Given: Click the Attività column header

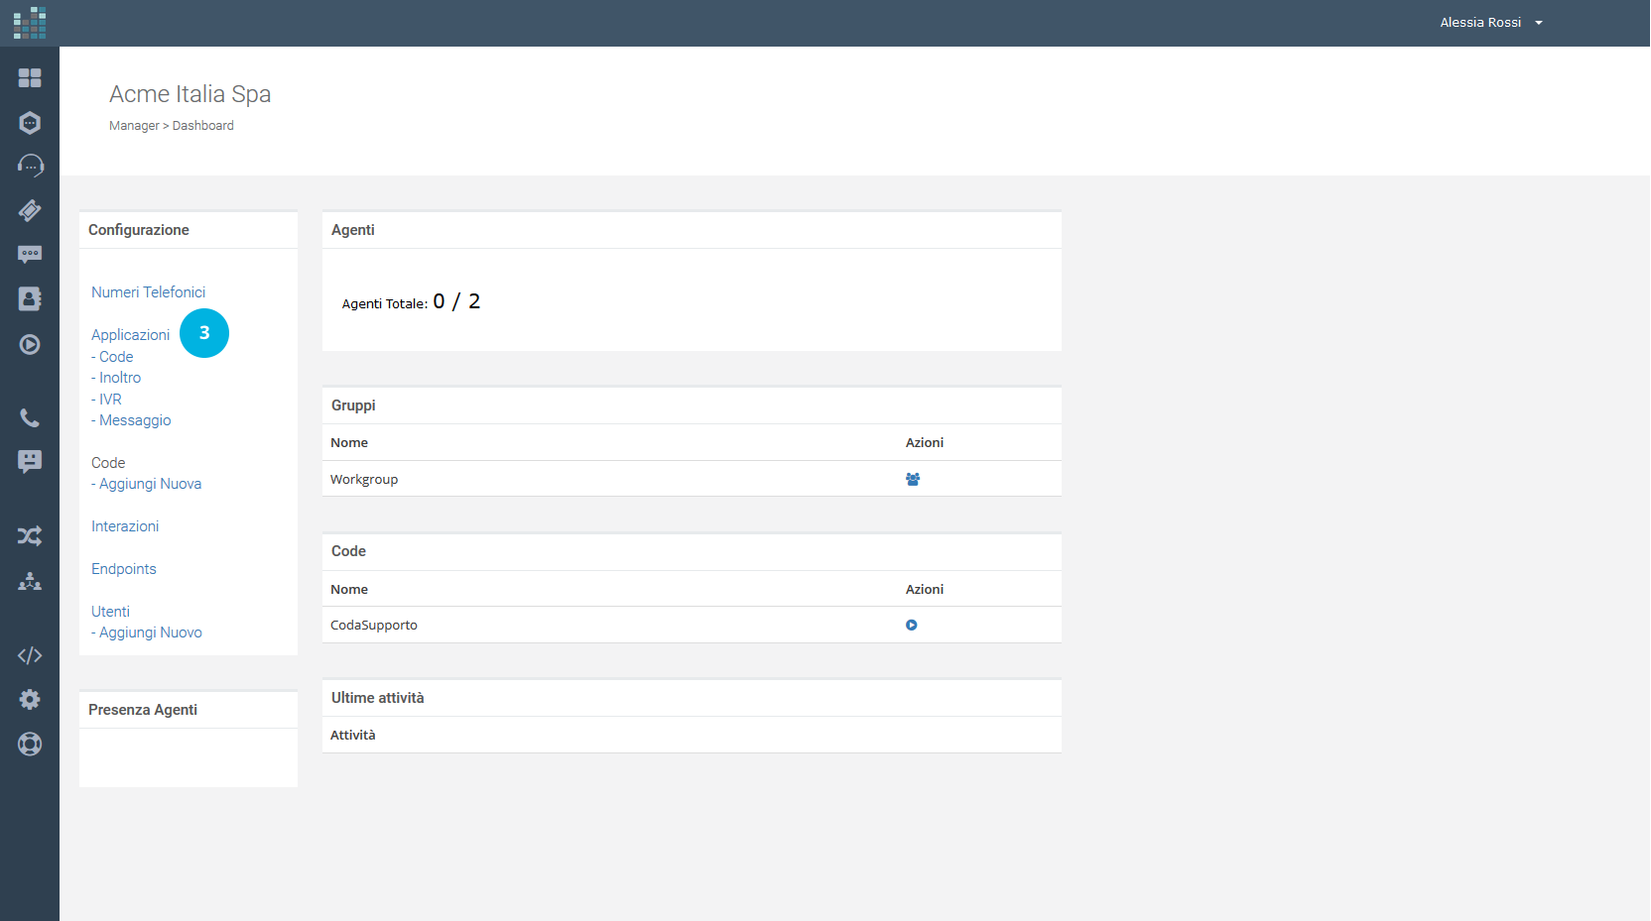Looking at the screenshot, I should (353, 735).
